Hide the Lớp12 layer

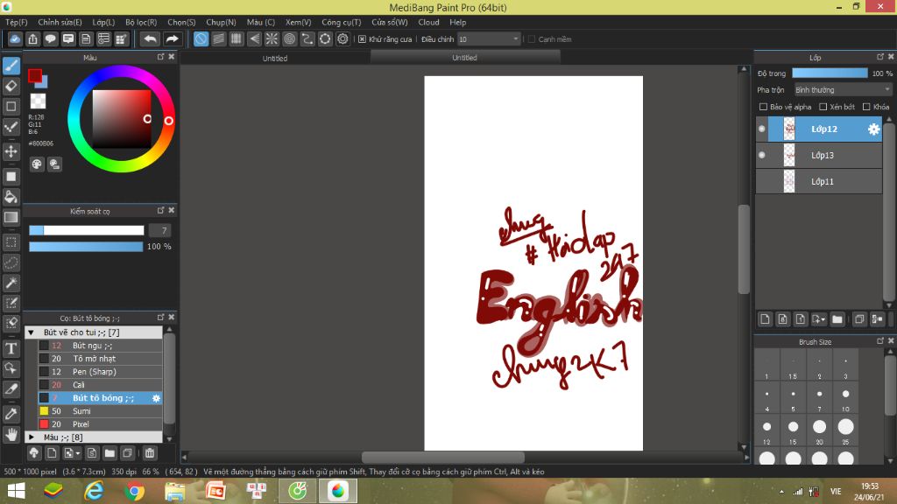(762, 129)
